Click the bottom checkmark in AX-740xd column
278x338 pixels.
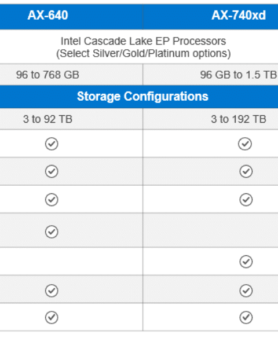[x=246, y=317]
